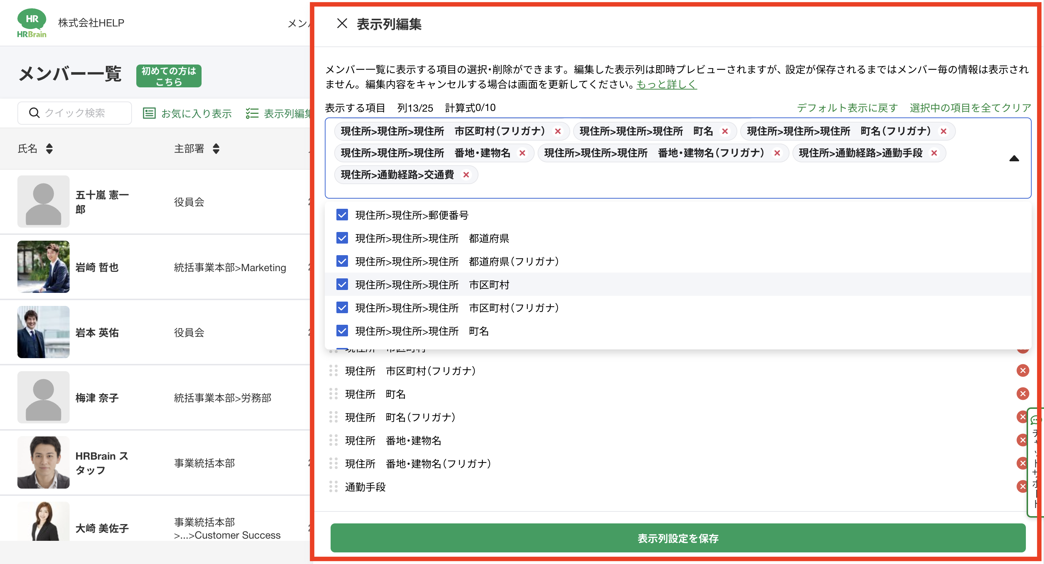Collapse the item selector dropdown arrow
Viewport: 1044px width, 564px height.
pos(1014,158)
